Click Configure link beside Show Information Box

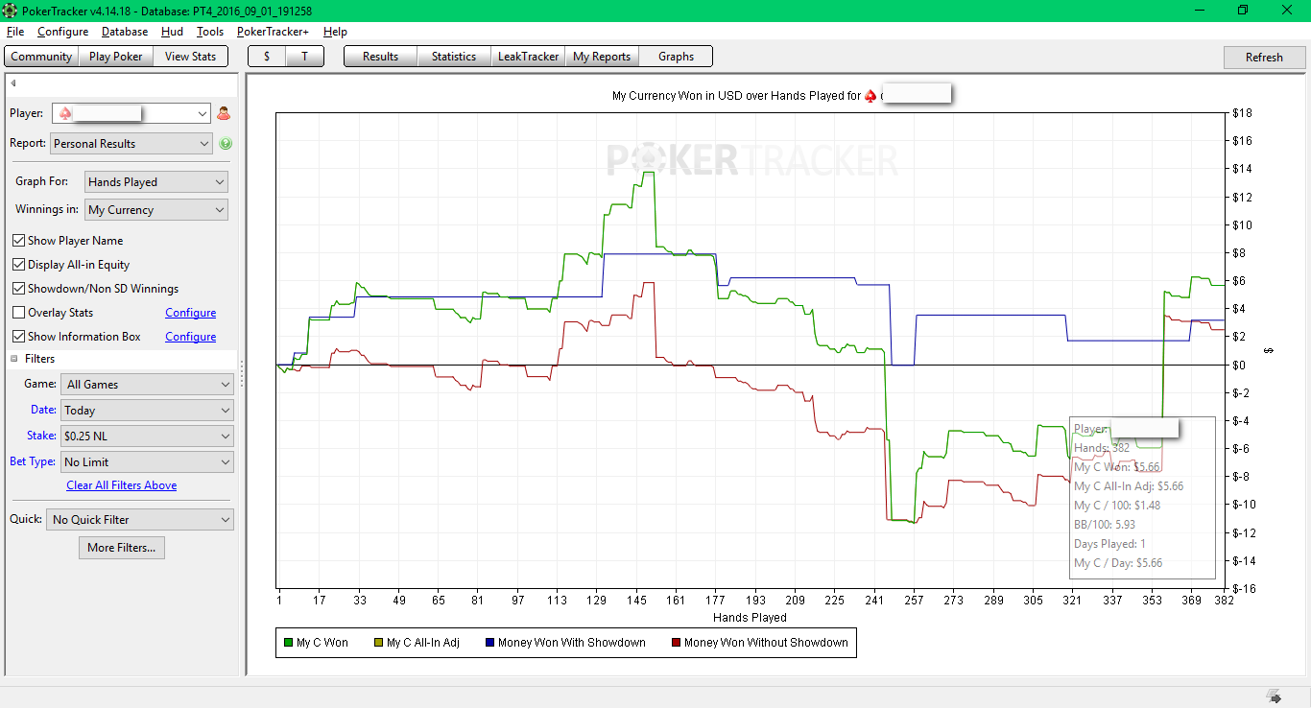point(190,337)
